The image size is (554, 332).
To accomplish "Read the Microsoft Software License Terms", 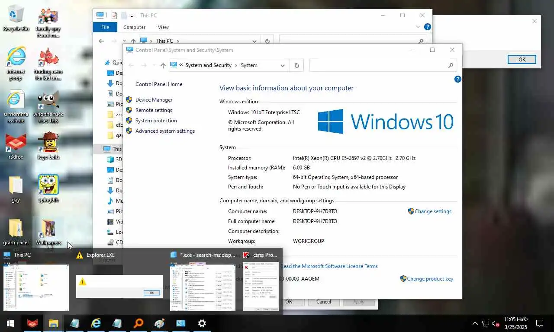I will (x=329, y=266).
